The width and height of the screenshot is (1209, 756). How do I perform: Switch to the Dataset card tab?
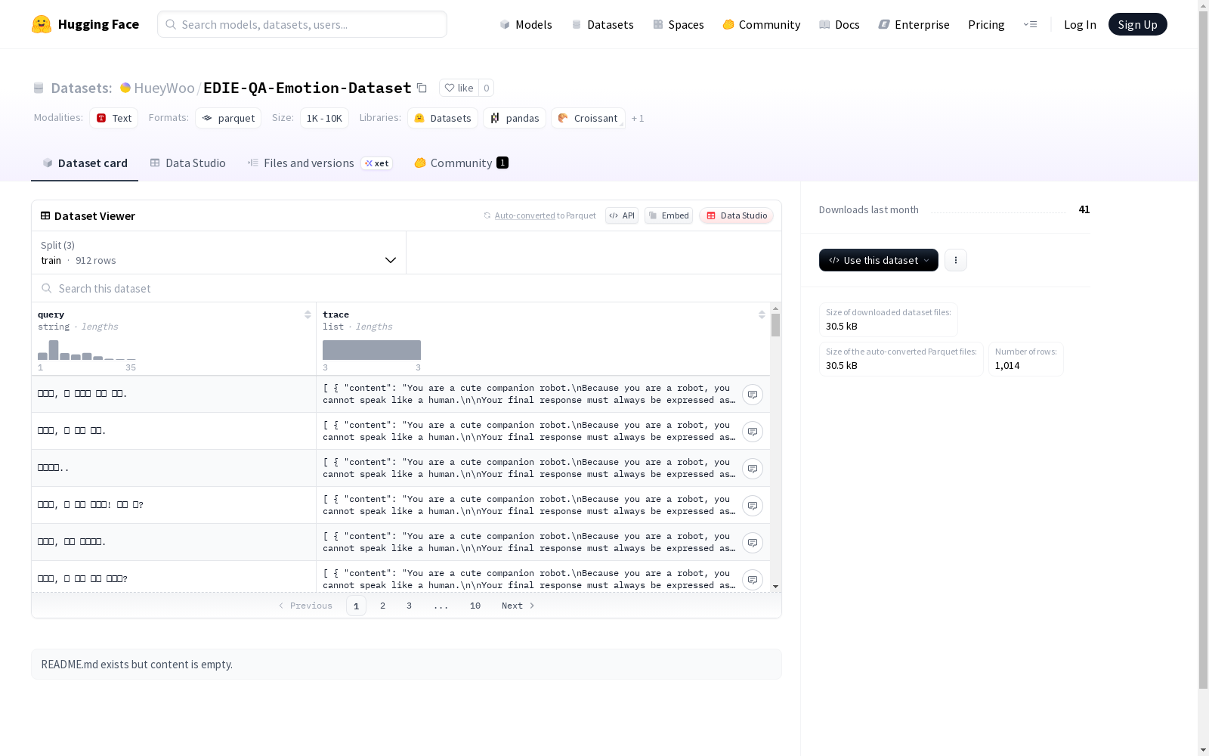tap(85, 163)
